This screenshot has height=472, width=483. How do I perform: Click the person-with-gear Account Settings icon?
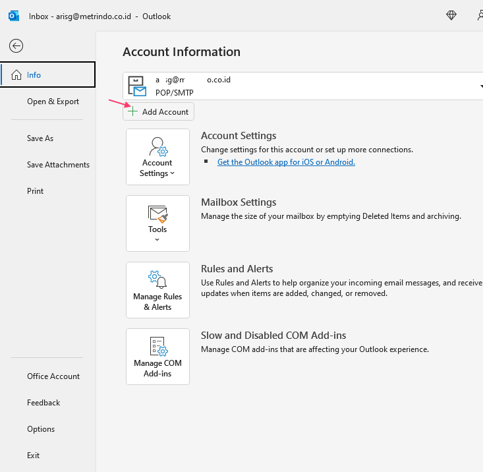point(158,147)
